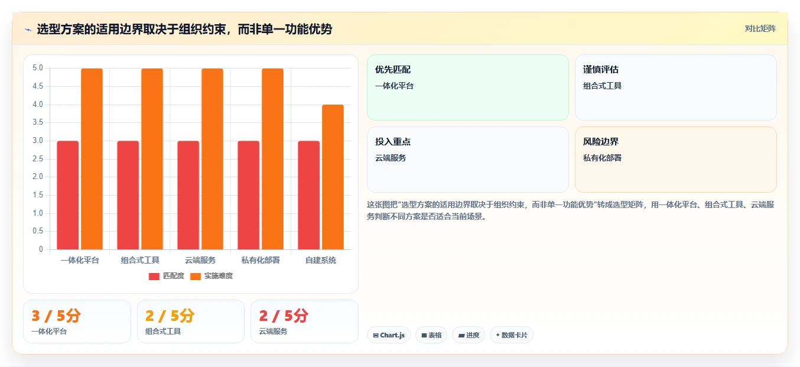Click the 2 / 5分 score for 组合式工具
The image size is (800, 367).
click(x=170, y=316)
